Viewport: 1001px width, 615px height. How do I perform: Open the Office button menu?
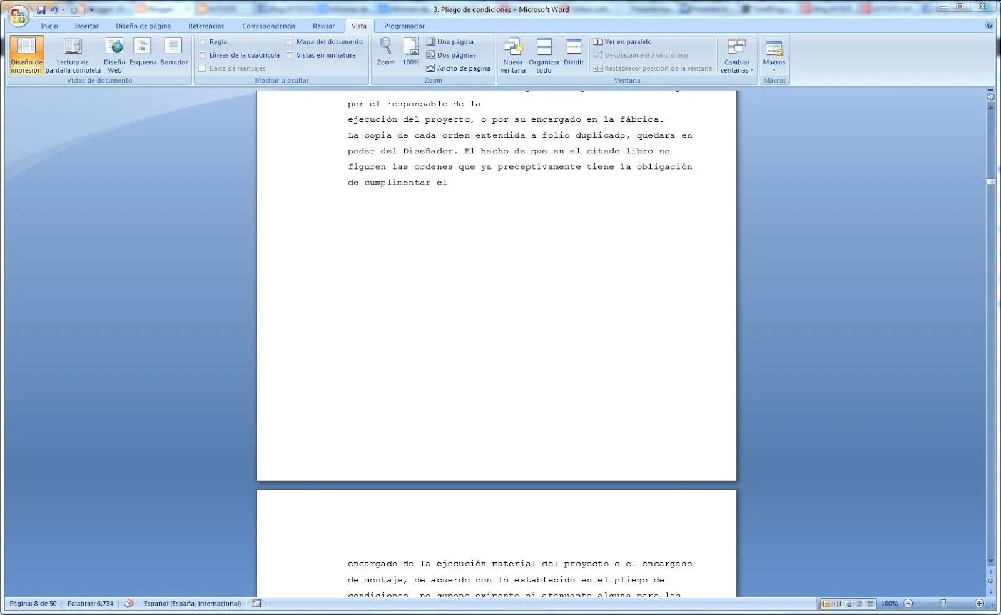coord(18,16)
